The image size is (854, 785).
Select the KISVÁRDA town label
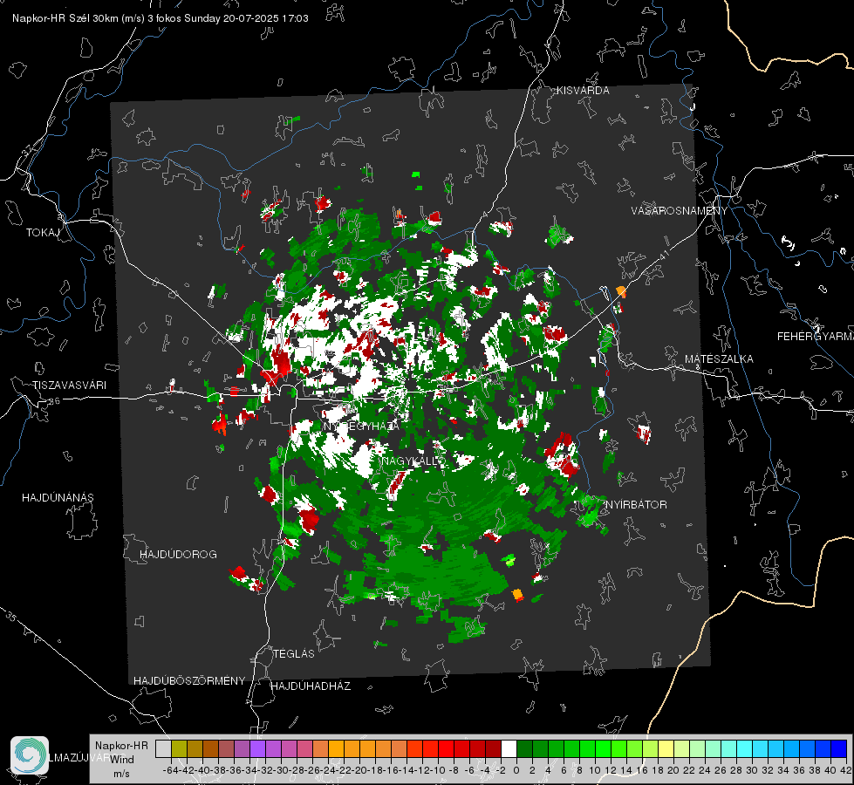583,91
